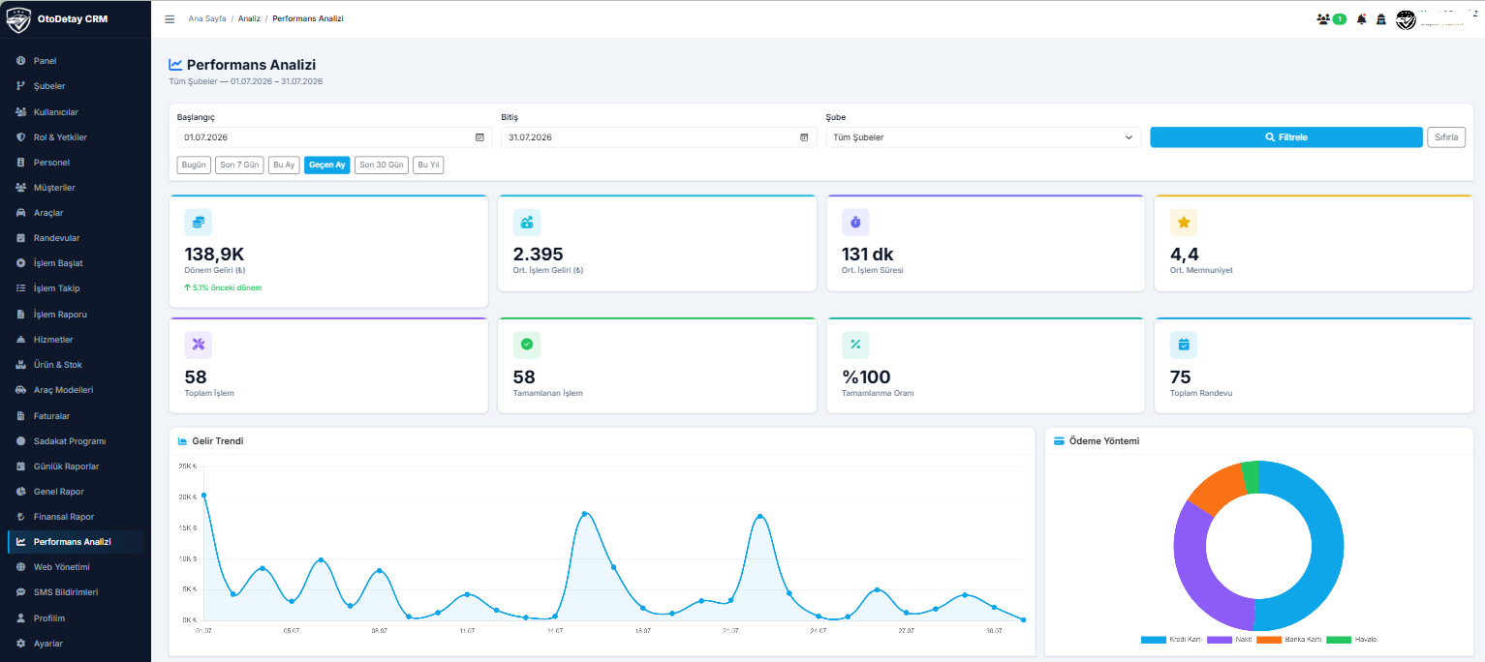Select the Bu Ay quick range
This screenshot has width=1485, height=662.
284,165
